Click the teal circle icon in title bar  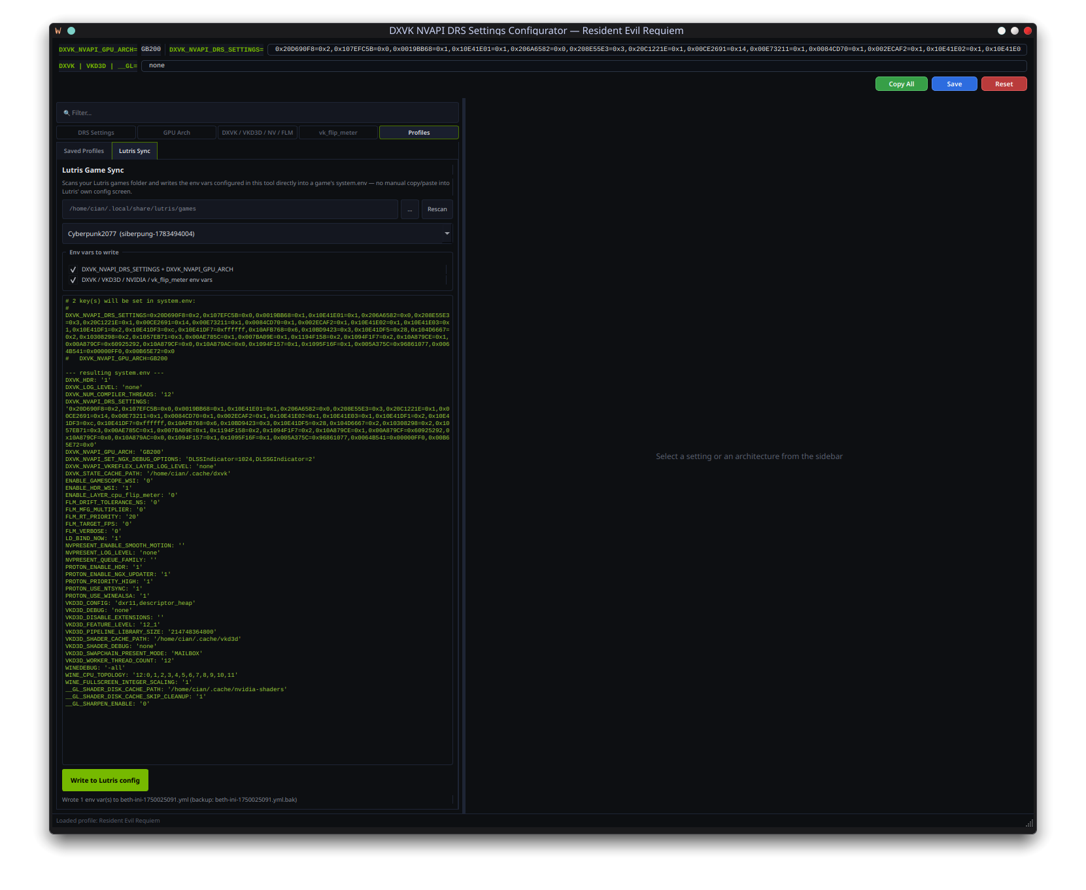(x=71, y=31)
